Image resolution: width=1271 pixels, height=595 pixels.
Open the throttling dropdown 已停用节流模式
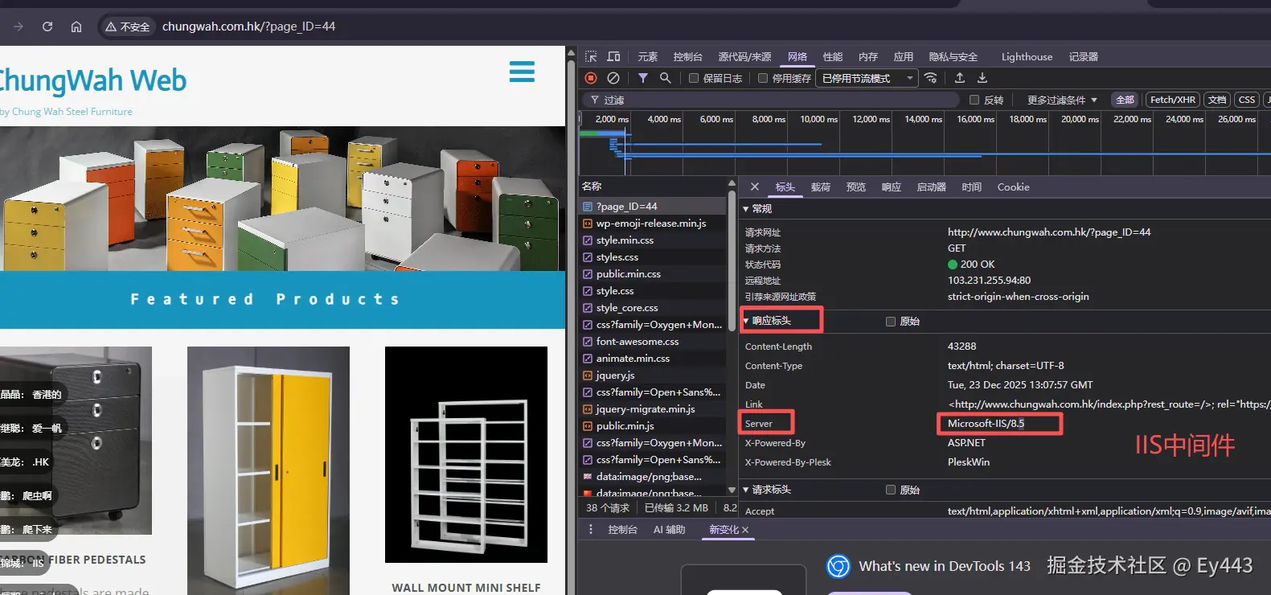[x=867, y=78]
